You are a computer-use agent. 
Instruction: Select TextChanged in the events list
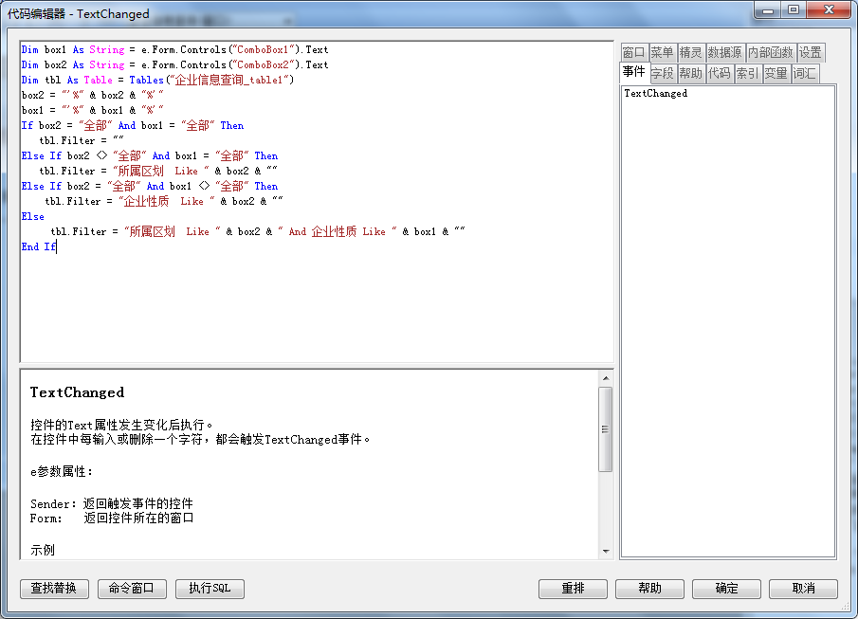[x=655, y=94]
